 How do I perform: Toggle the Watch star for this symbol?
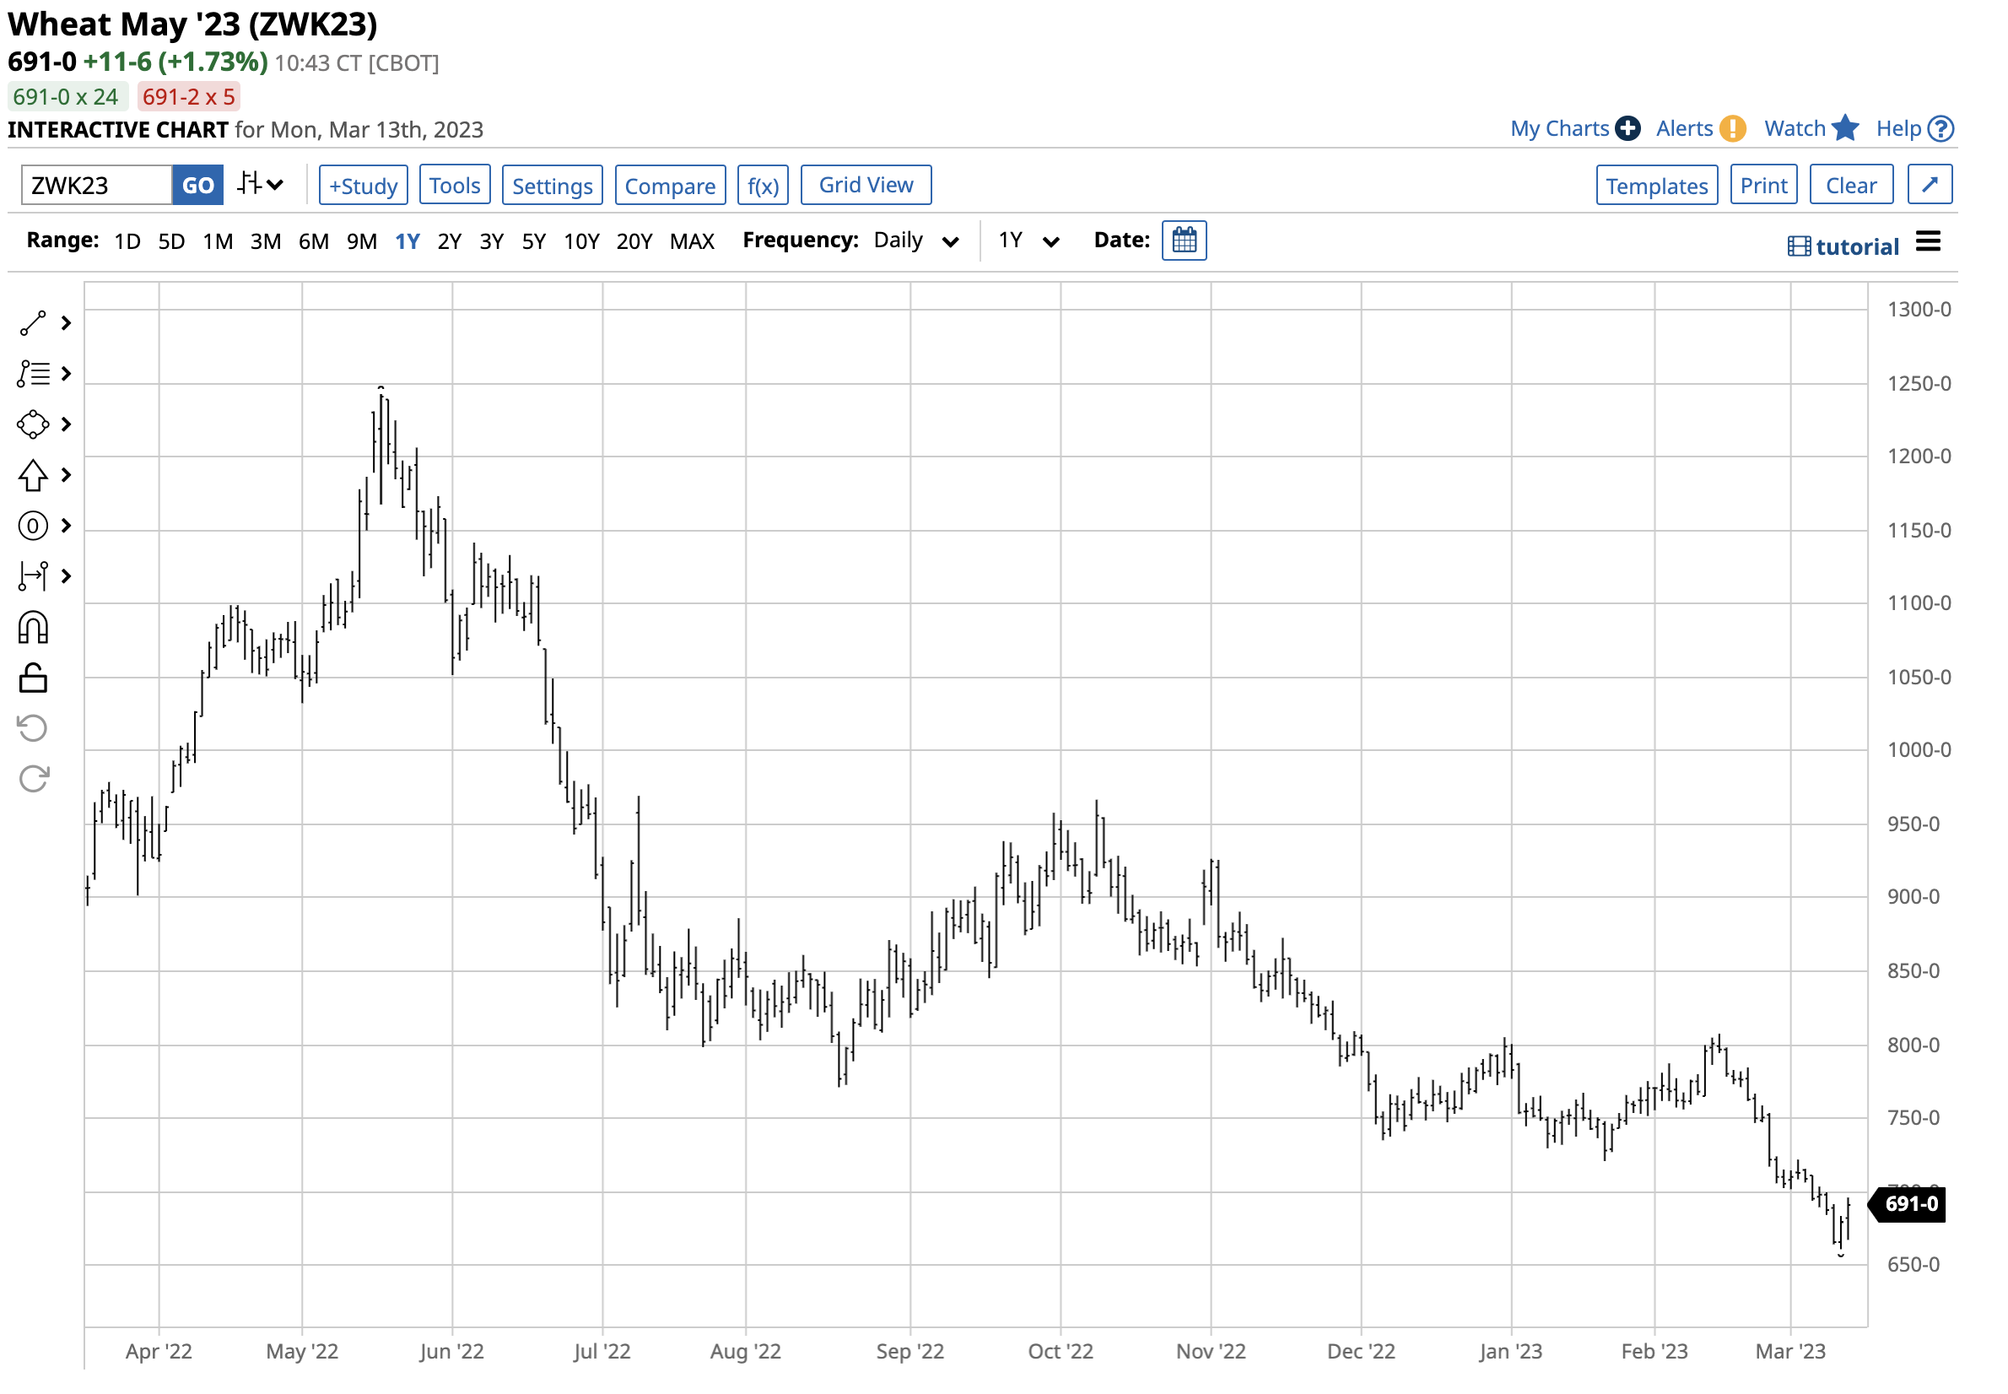pos(1846,128)
